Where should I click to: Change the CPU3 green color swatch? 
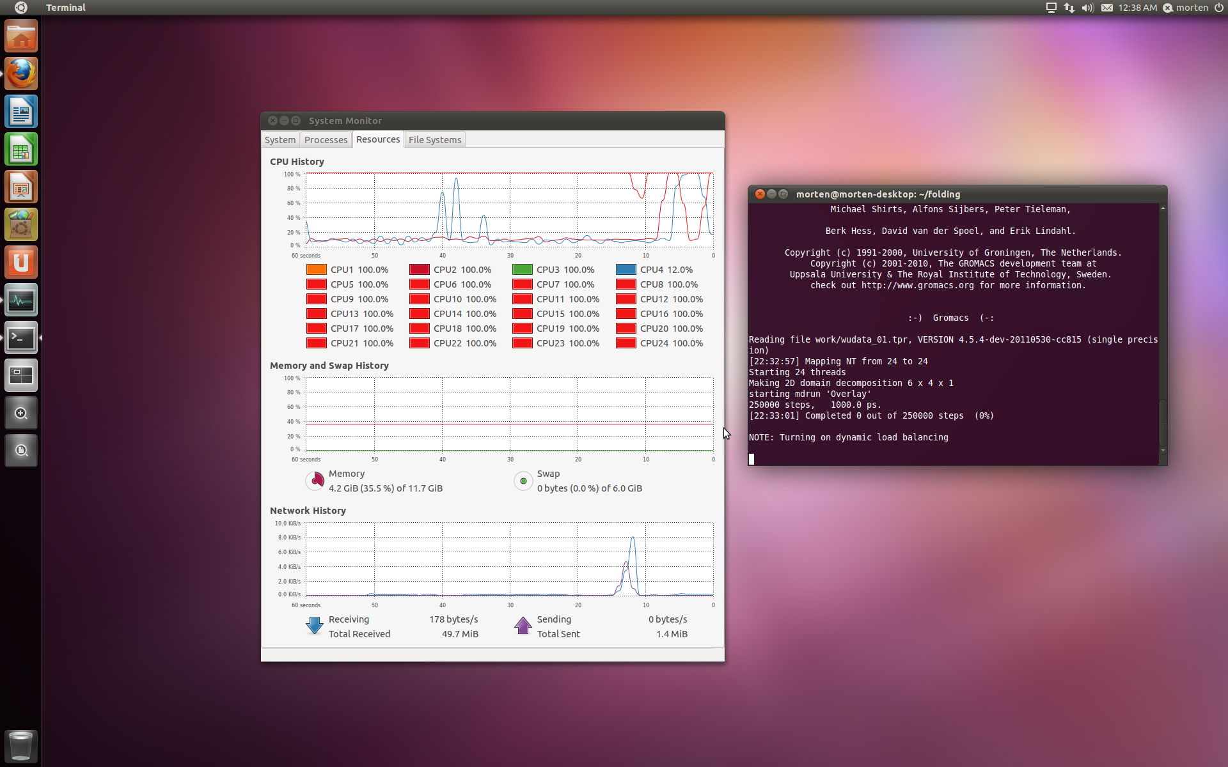pyautogui.click(x=523, y=270)
